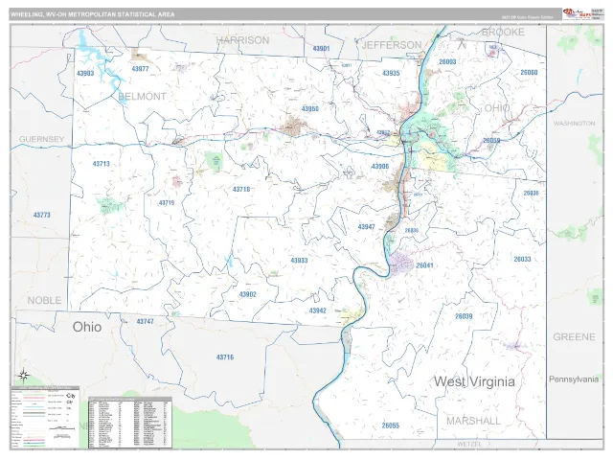Click ZIP code 43901
Screen dimensions: 613x460
[x=321, y=49]
